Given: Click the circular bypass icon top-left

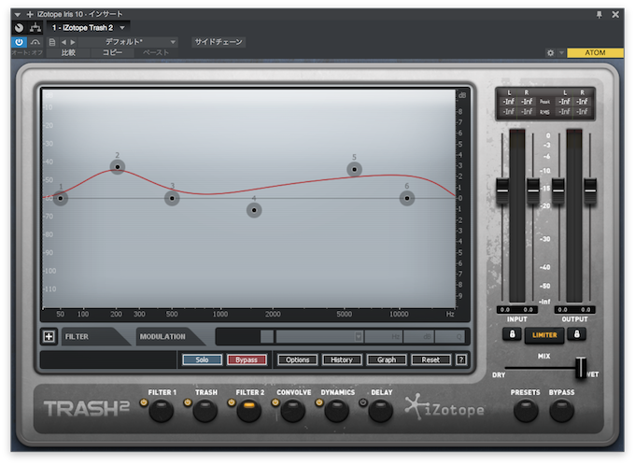Looking at the screenshot, I should coord(19,27).
